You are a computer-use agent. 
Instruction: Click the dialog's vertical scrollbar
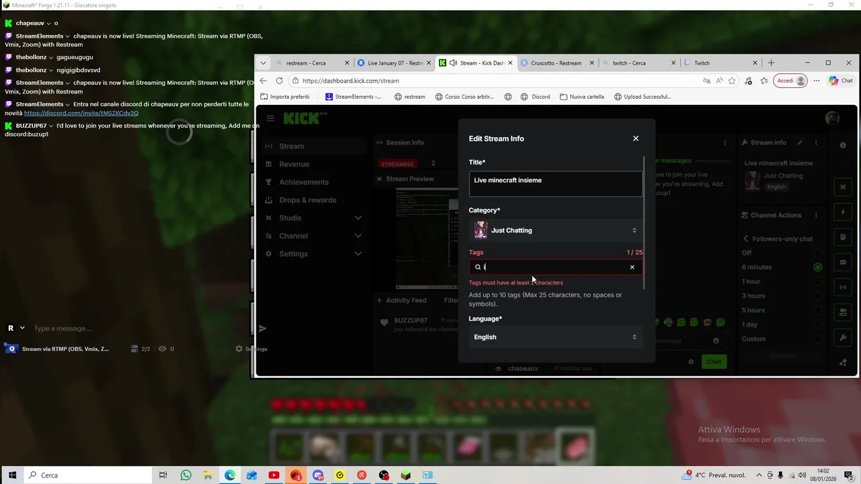point(644,222)
